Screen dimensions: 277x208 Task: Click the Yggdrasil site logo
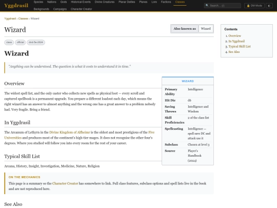point(16,6)
